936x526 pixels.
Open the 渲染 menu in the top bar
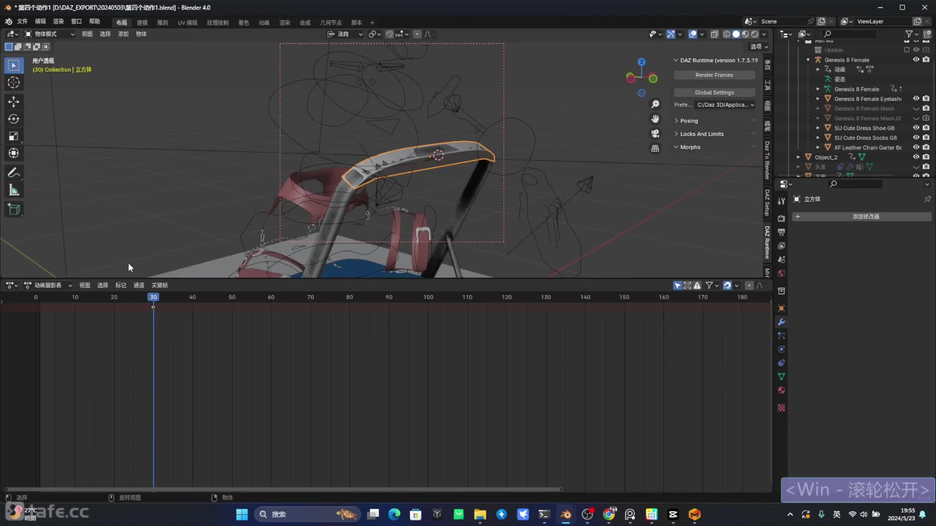(x=58, y=21)
